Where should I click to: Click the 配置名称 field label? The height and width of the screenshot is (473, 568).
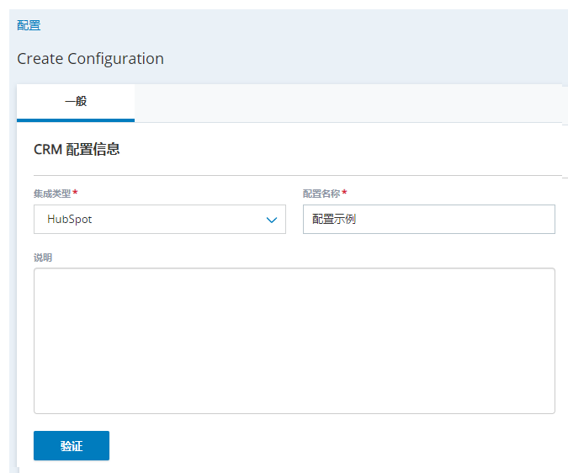[x=321, y=194]
